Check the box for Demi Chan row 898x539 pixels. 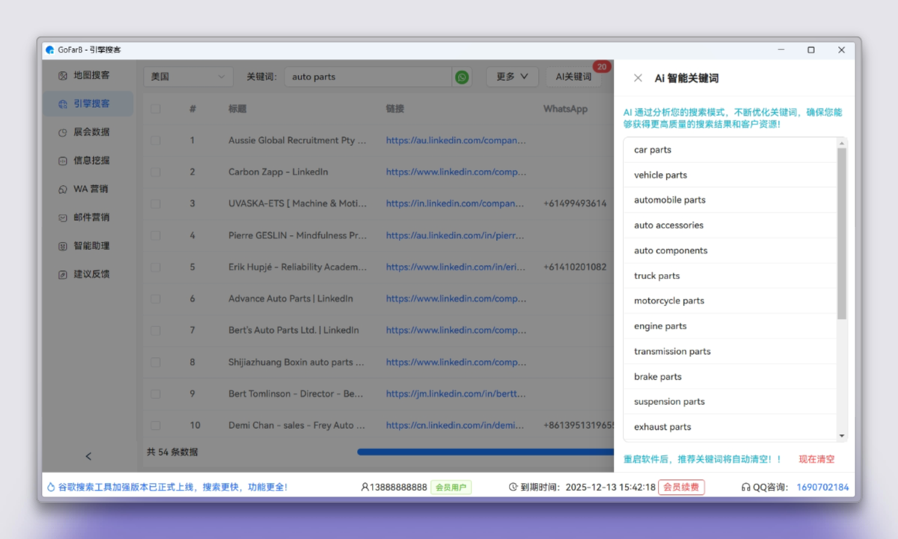click(x=156, y=425)
